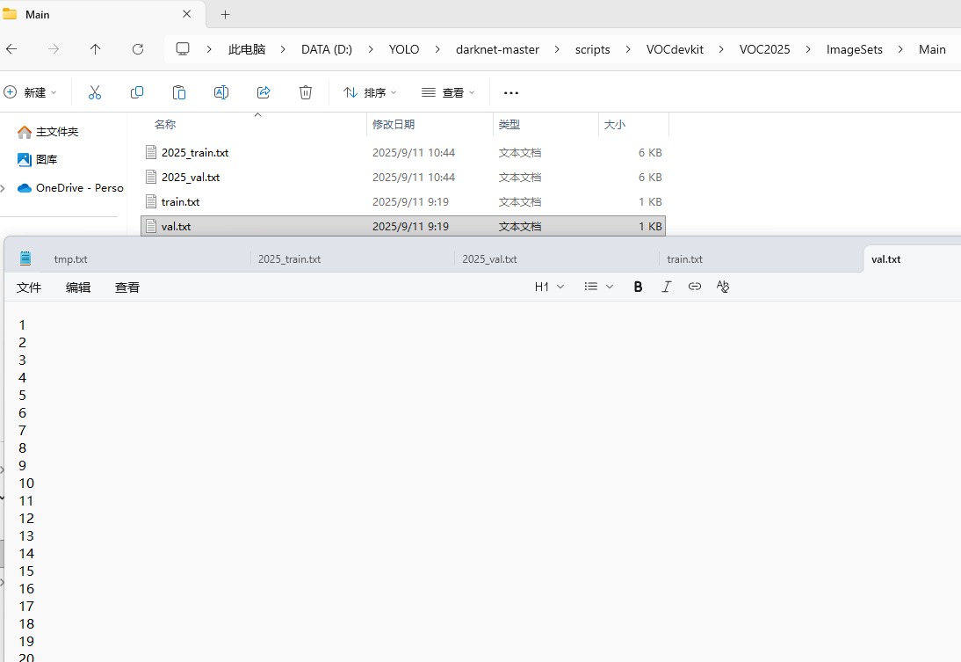Navigate to DATA (D:) in the breadcrumb
This screenshot has width=961, height=662.
click(x=327, y=49)
